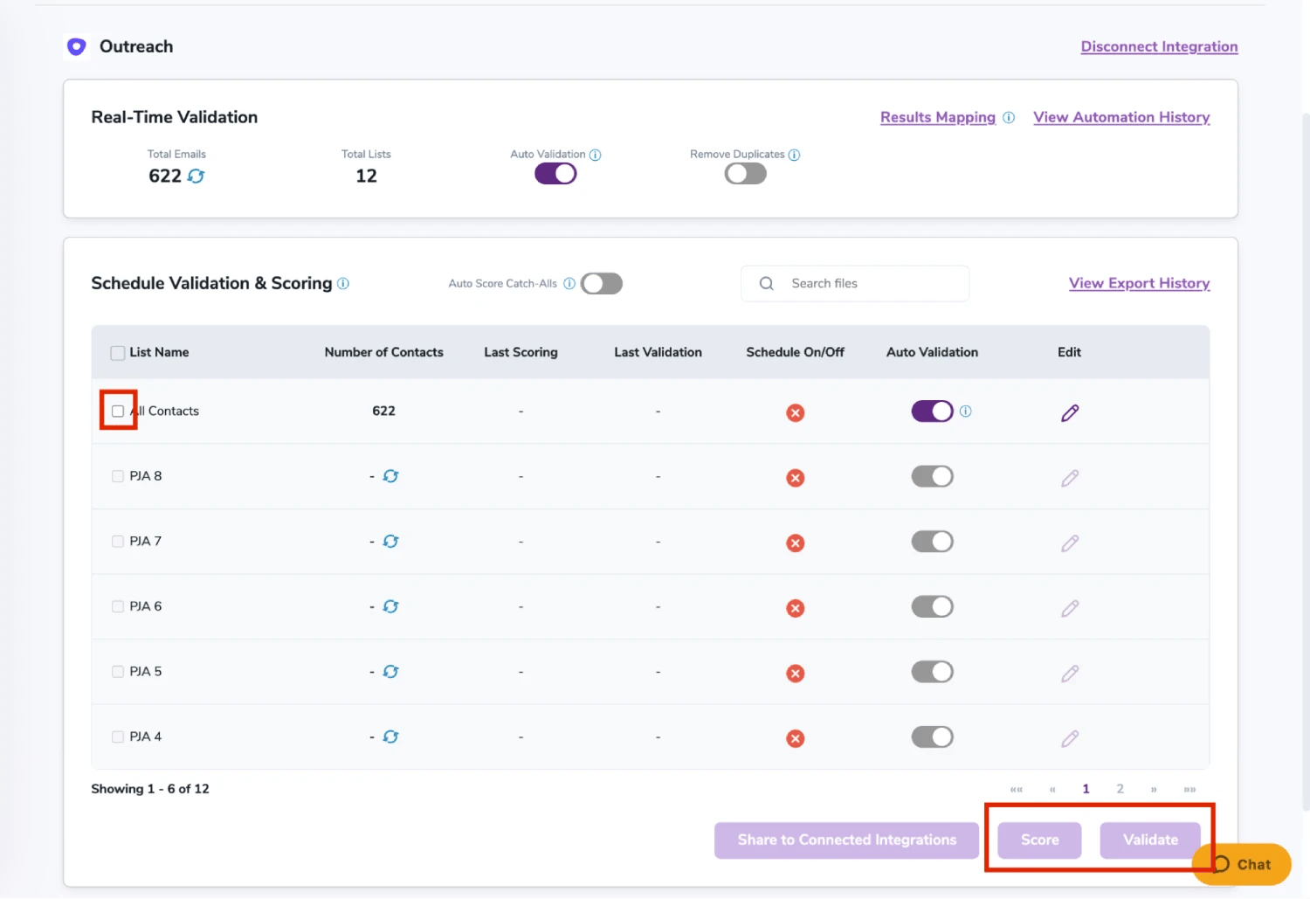
Task: Refresh the PJA 8 contacts count
Action: [x=390, y=476]
